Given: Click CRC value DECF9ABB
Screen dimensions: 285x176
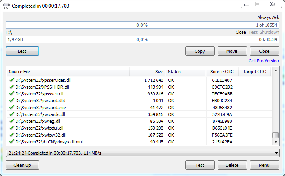Looking at the screenshot, I should click(222, 94).
